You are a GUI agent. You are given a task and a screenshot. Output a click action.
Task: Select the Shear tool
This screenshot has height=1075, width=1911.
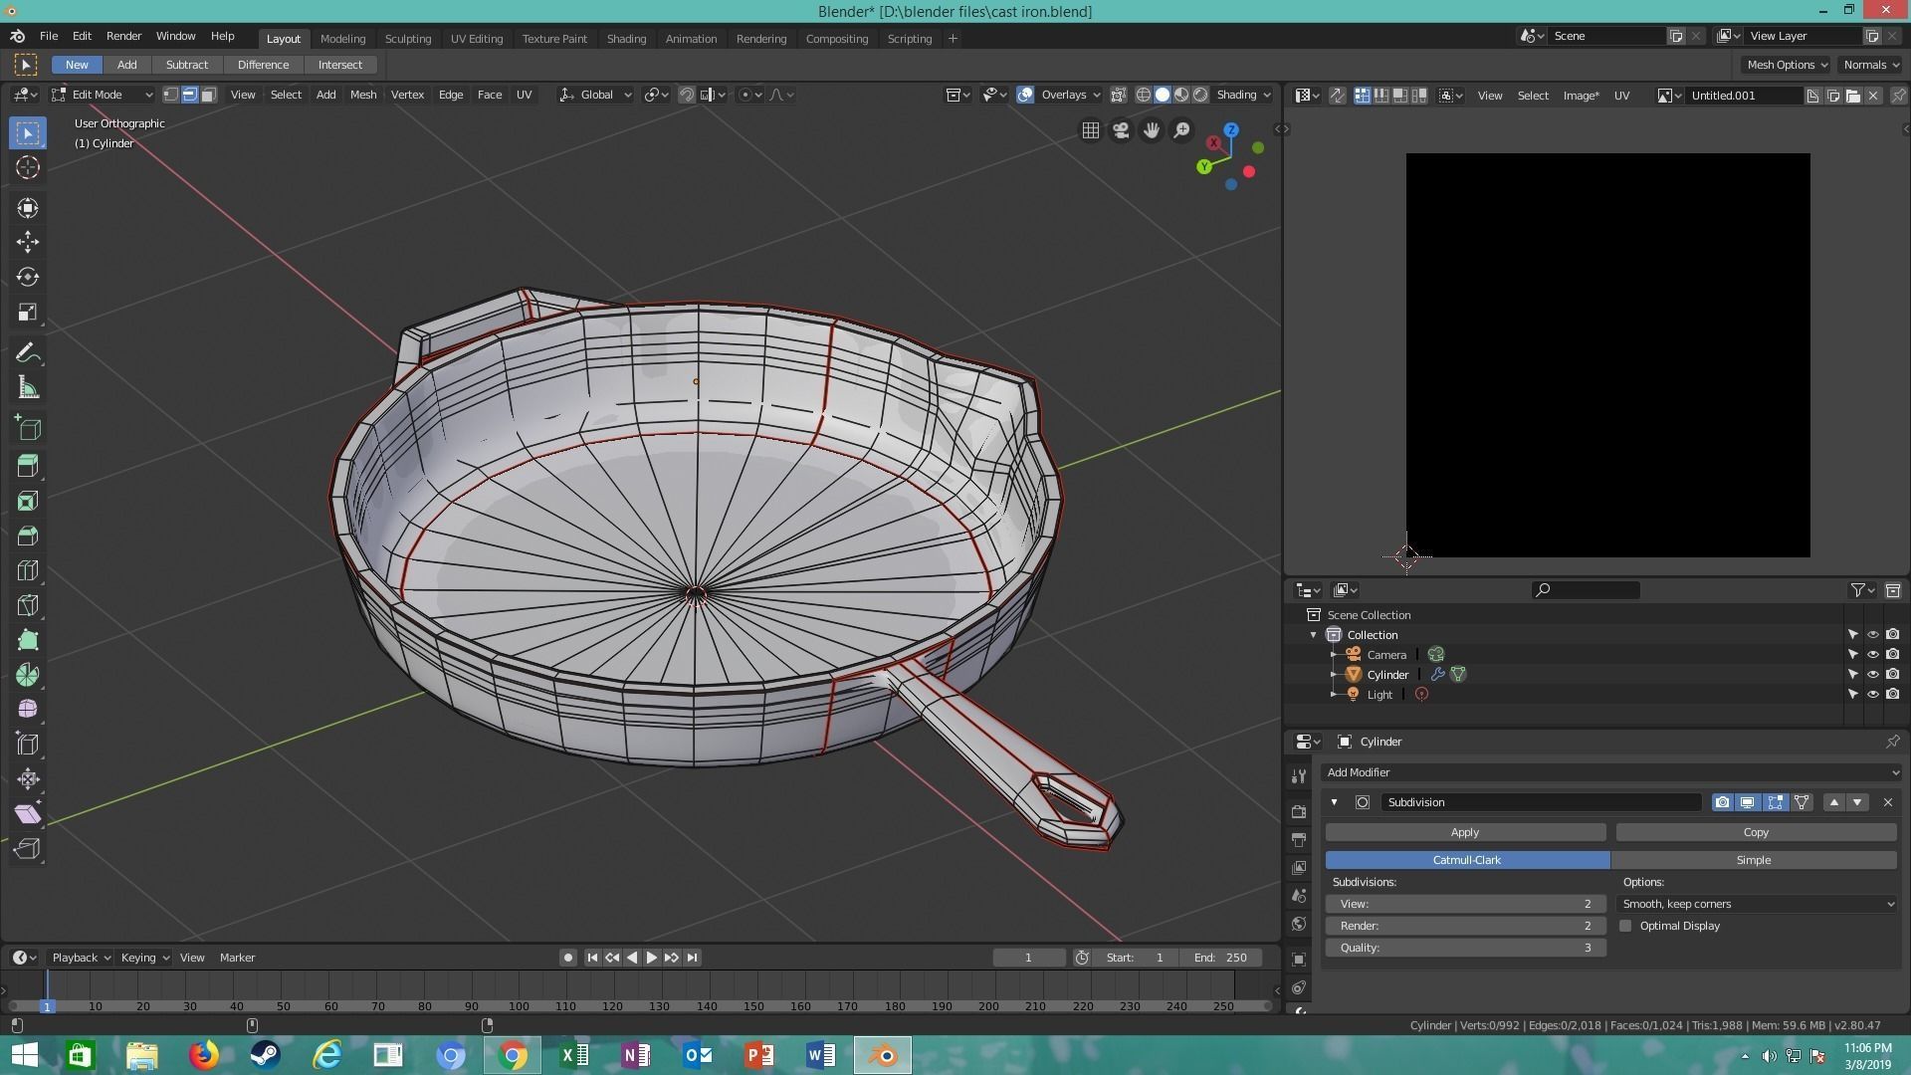click(x=28, y=813)
